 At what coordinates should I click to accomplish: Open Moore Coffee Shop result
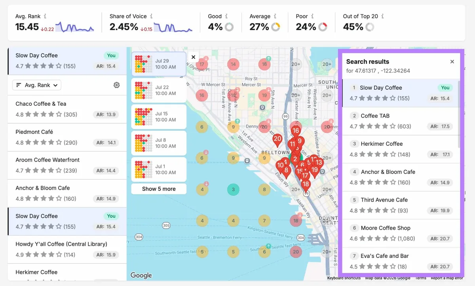(x=399, y=233)
